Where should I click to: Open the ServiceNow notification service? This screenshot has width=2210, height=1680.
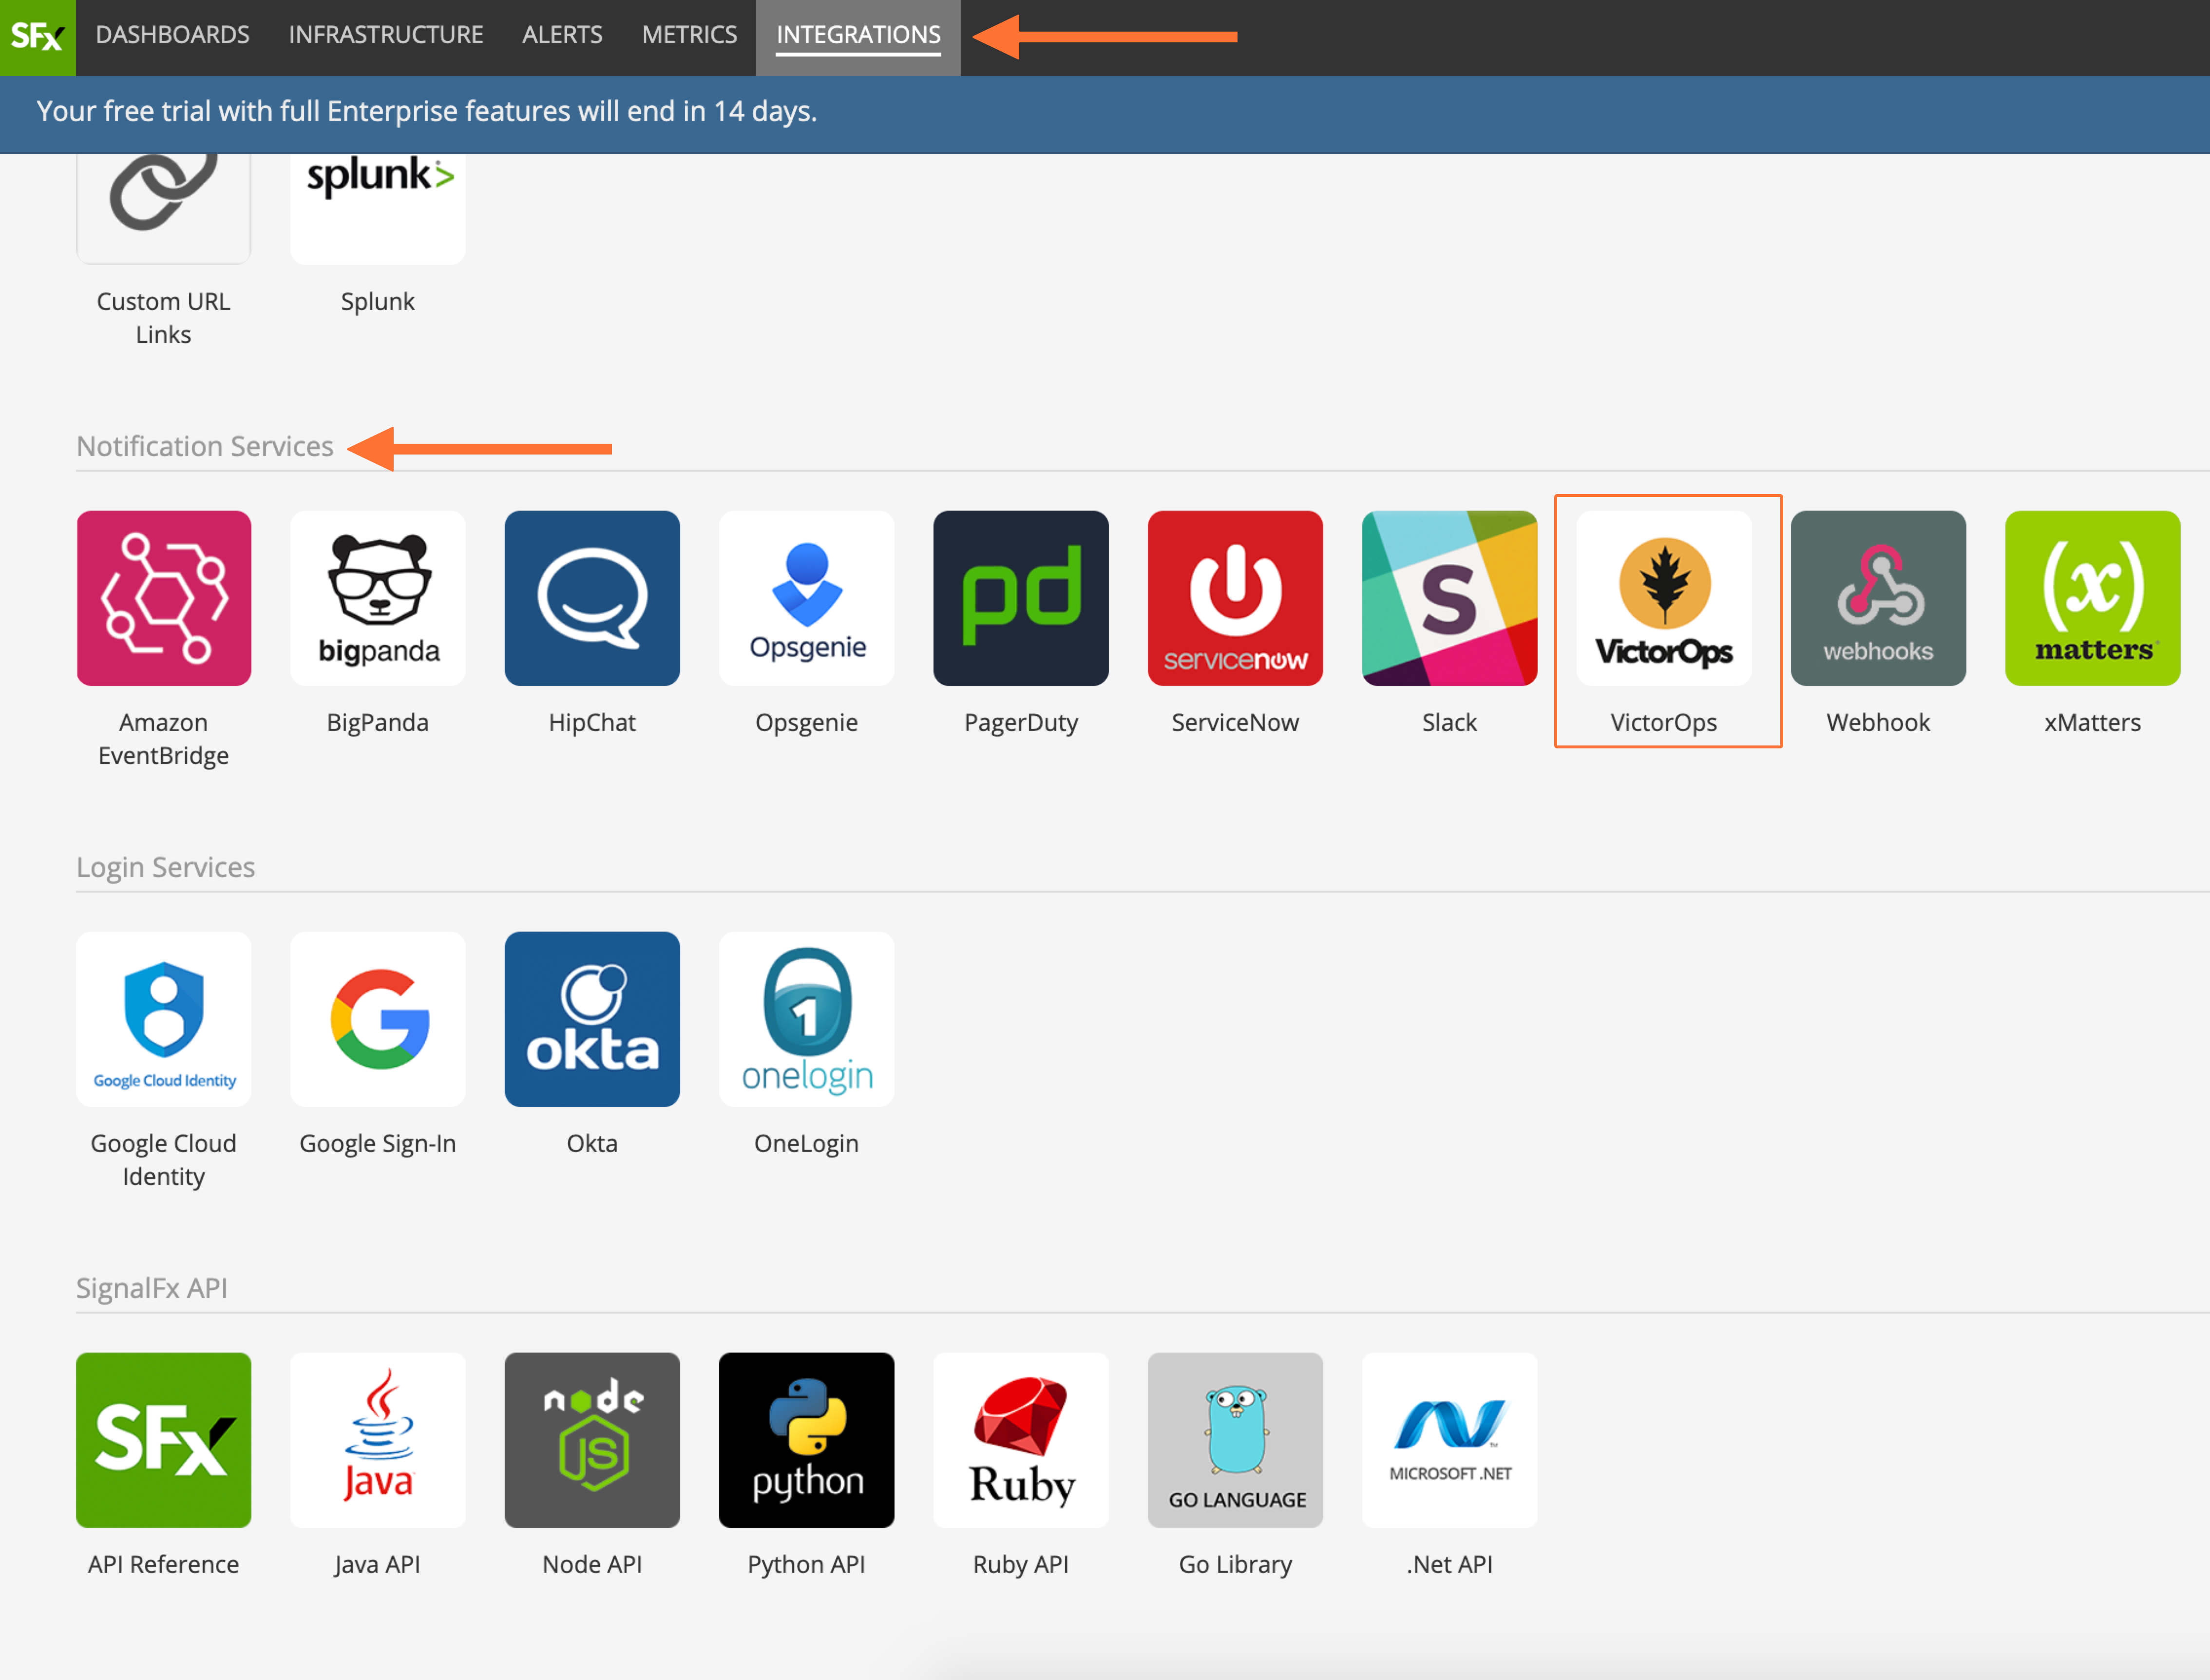pos(1235,598)
